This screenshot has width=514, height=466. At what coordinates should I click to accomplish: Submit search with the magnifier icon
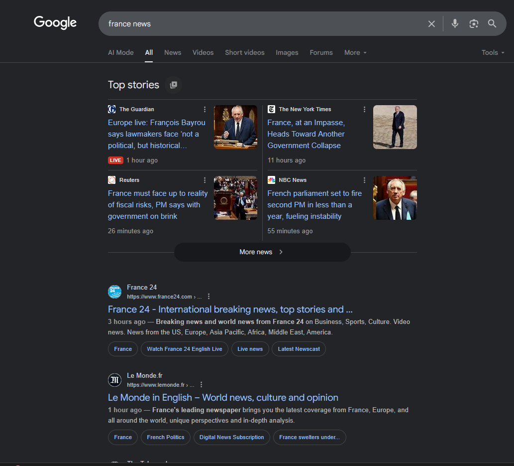(x=492, y=23)
